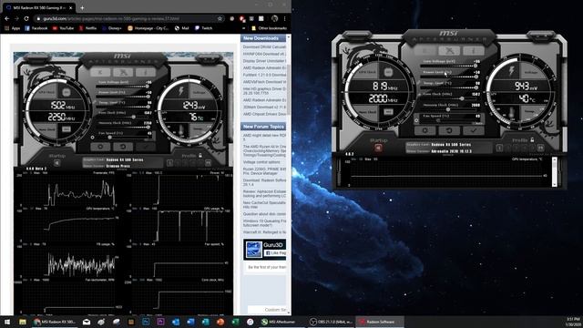Go back in Chrome

pyautogui.click(x=7, y=18)
